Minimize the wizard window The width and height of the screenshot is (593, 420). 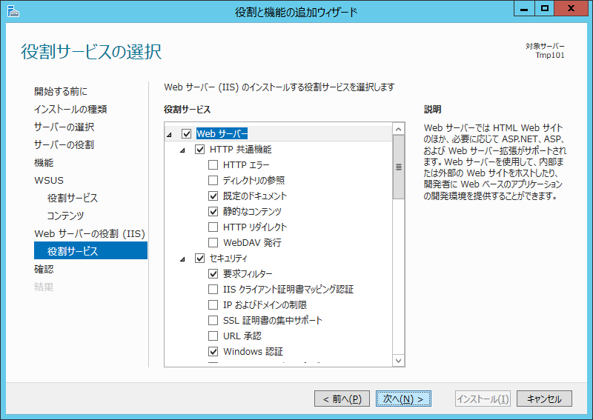pos(524,9)
